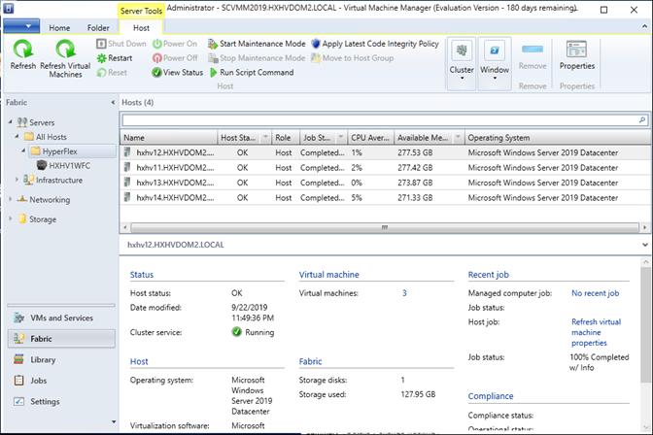
Task: Open Available Memory column filter dropdown
Action: point(458,137)
